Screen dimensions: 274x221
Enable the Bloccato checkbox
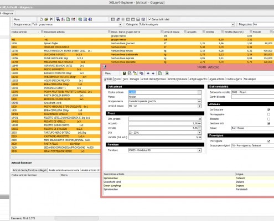268,119
